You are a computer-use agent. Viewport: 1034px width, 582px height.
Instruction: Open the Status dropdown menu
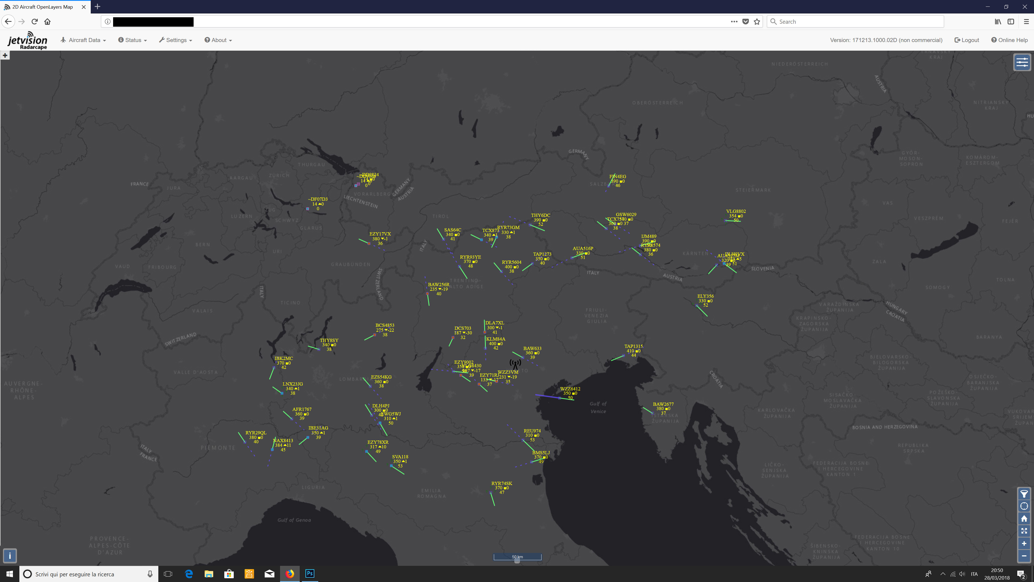coord(132,40)
